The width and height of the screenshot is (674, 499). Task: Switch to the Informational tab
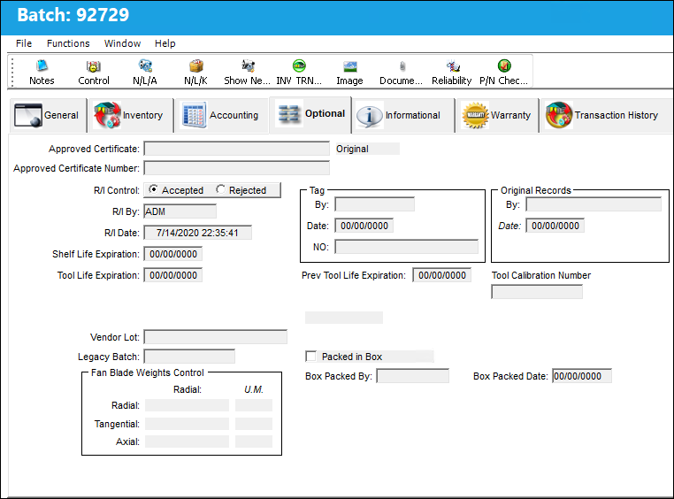(402, 115)
